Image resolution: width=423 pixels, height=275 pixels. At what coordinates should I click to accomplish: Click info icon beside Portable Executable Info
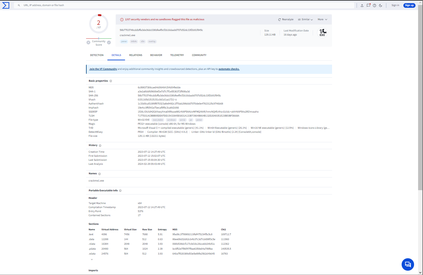tap(120, 191)
